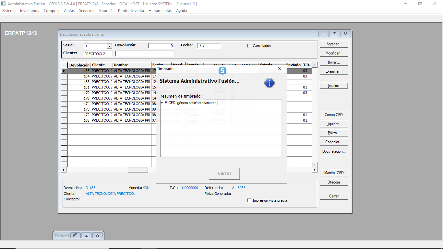Click the empty client name field
This screenshot has height=249, width=443.
pos(144,53)
